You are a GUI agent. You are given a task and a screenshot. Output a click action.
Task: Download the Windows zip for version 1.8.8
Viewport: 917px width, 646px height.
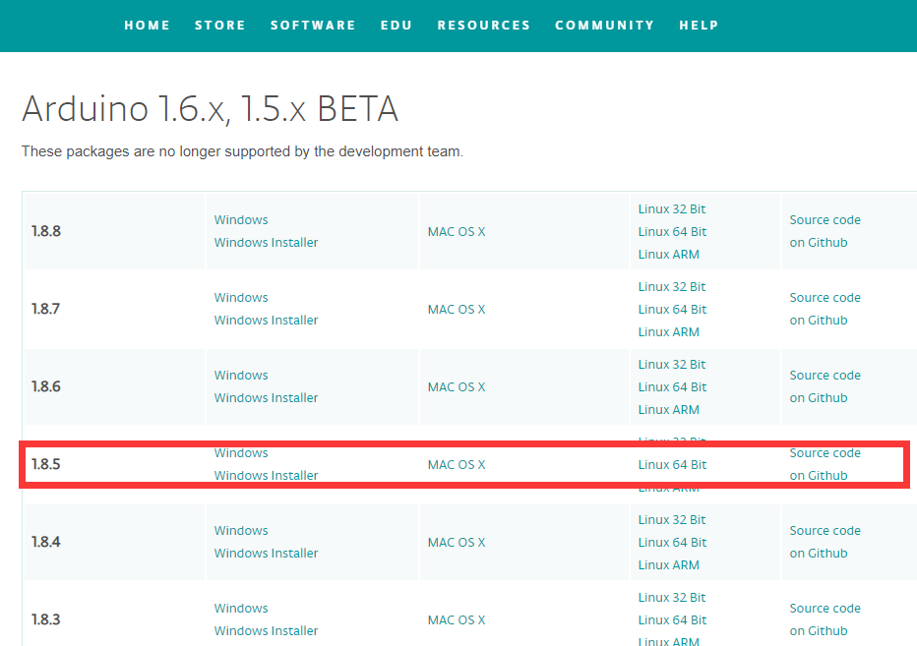coord(241,220)
